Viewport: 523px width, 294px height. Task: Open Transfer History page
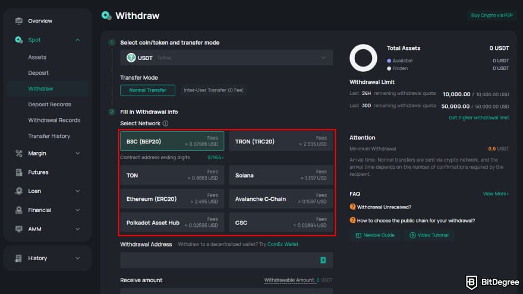point(49,136)
